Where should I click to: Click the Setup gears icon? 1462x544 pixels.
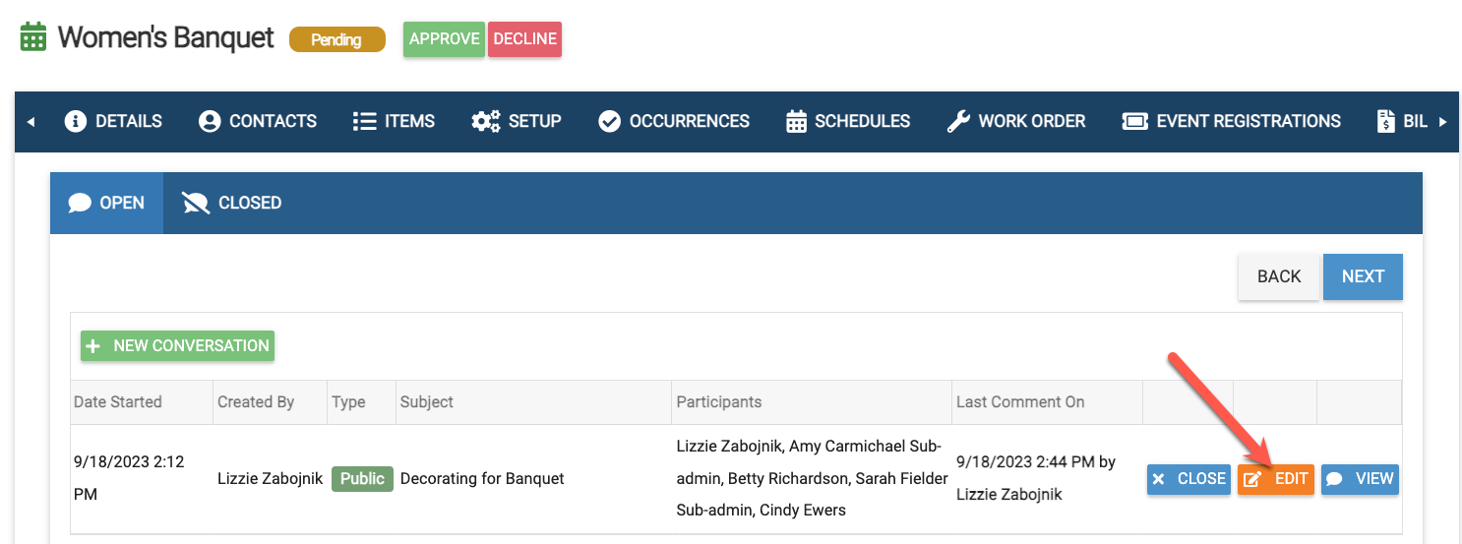[x=486, y=121]
